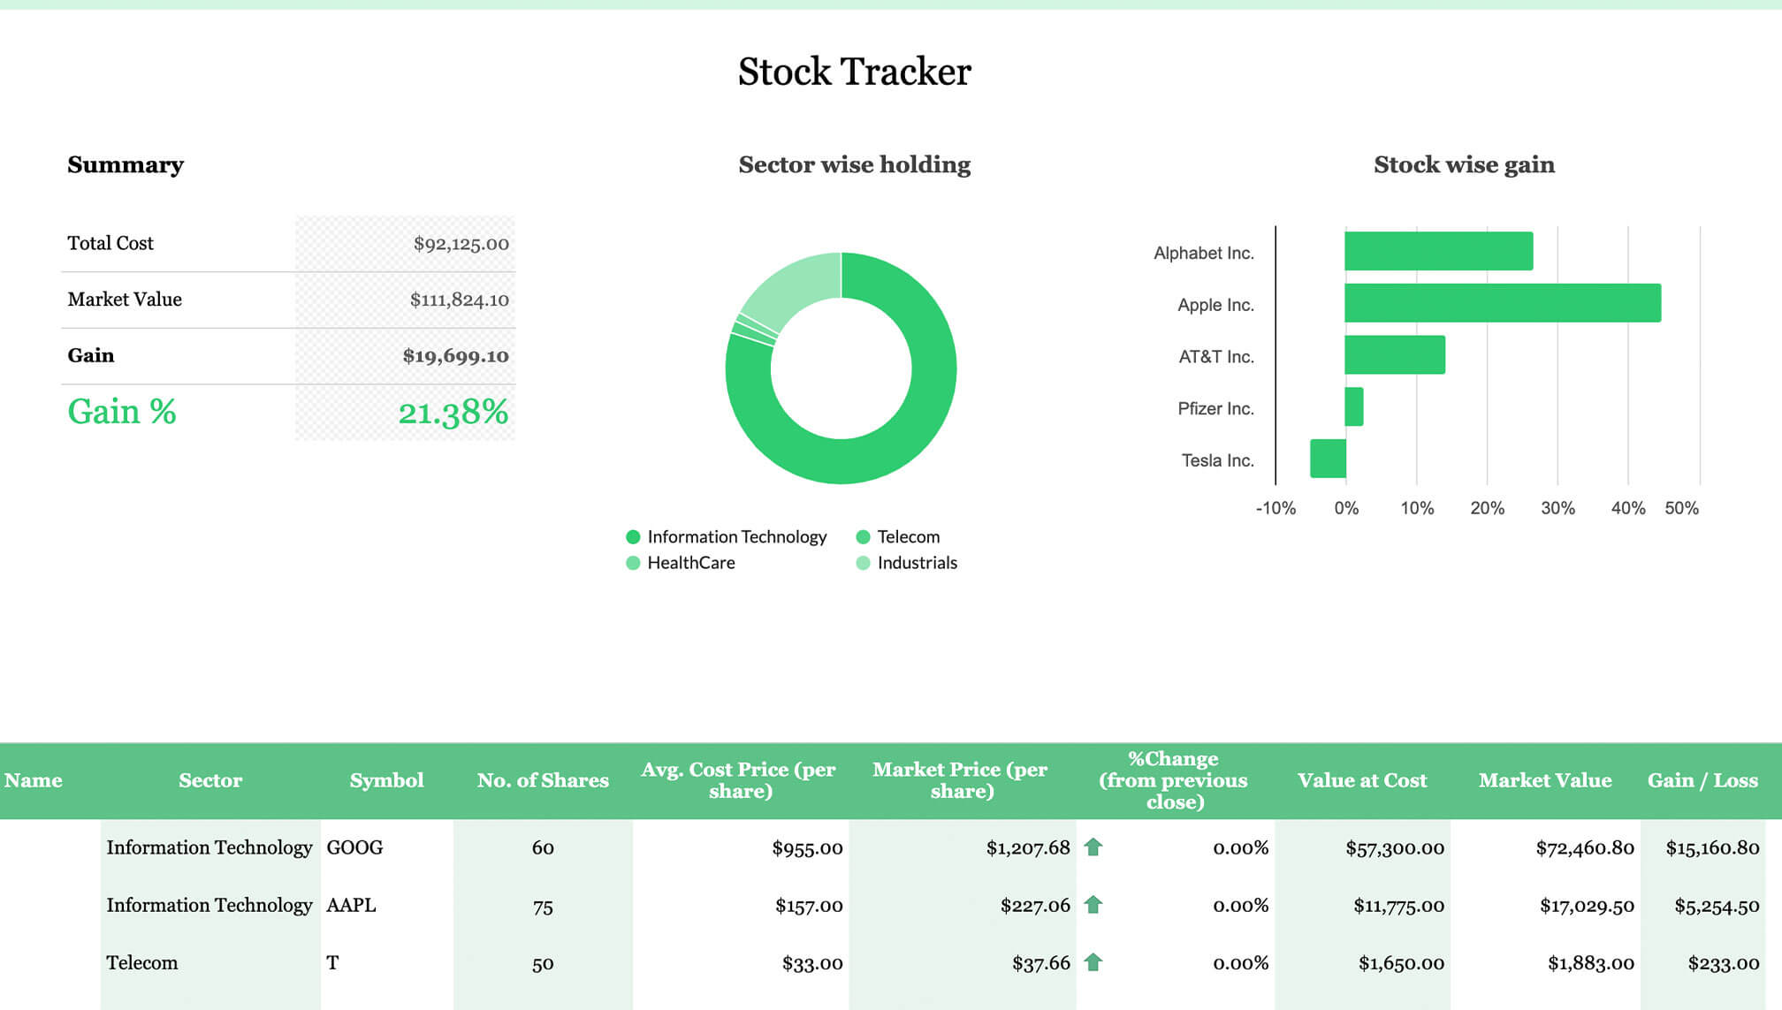
Task: Click the Telecom legend dot
Action: (x=863, y=536)
